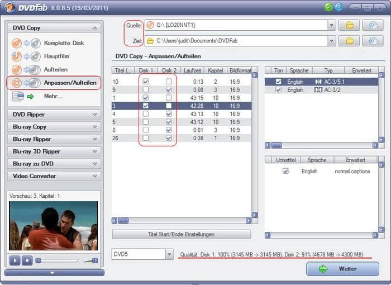Expand the Blu-ray 3D Ripper section

click(95, 151)
